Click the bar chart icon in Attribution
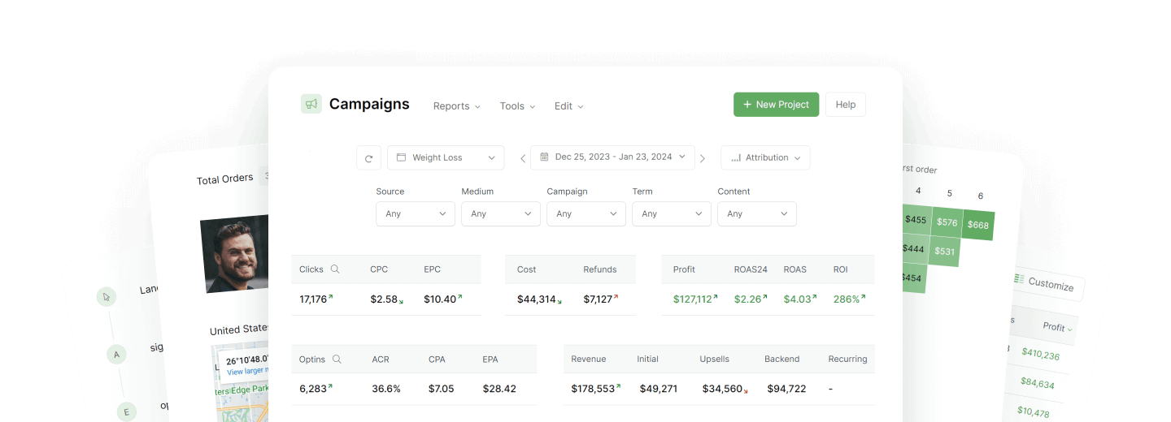Screen dimensions: 1171x422 coord(735,158)
